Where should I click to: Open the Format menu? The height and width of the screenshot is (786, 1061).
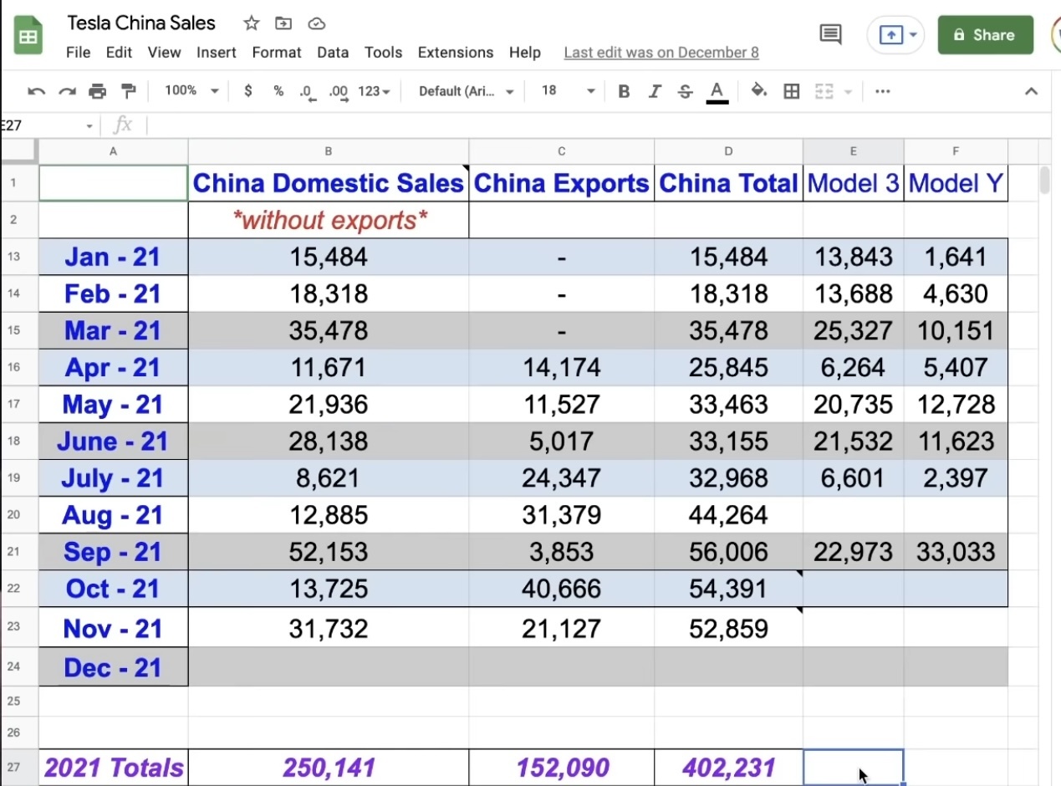[276, 52]
